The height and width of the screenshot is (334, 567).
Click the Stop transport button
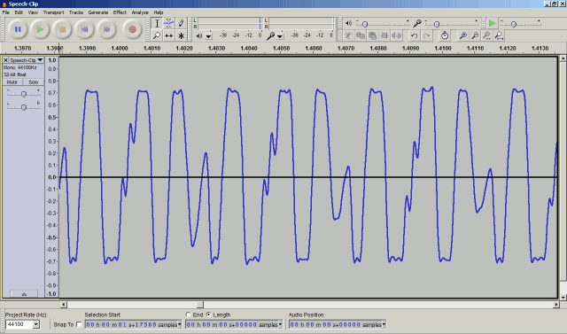pos(62,29)
